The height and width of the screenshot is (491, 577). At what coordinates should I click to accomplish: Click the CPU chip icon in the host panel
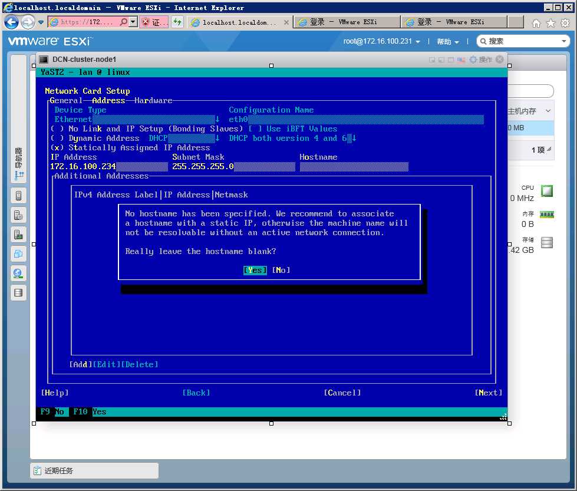coord(547,191)
